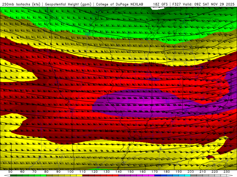
Task: Click the 'Geopotential Height (gpm)' title text
Action: click(x=68, y=4)
